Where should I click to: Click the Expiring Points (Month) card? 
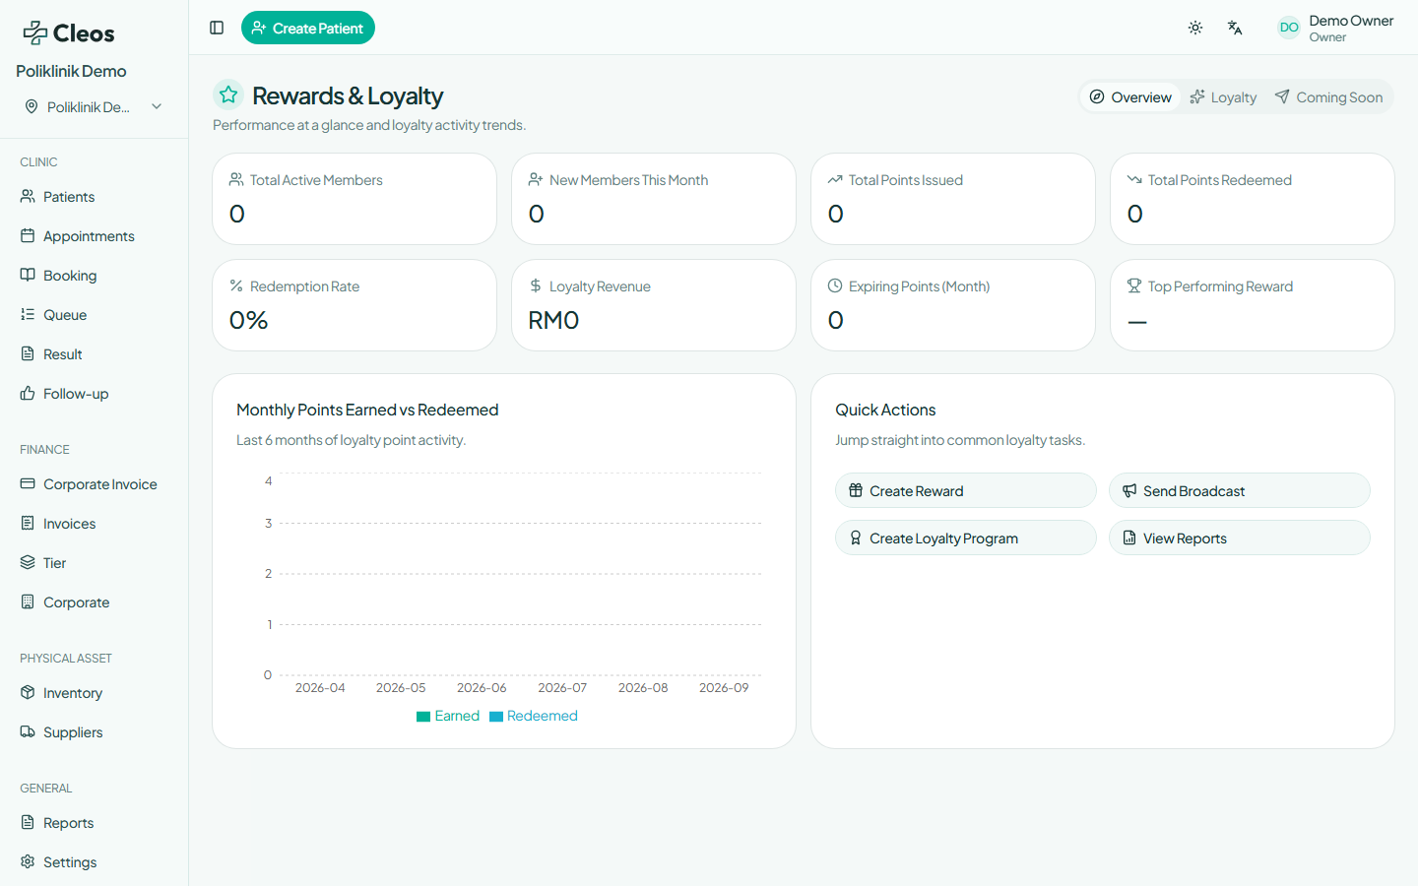pos(953,305)
